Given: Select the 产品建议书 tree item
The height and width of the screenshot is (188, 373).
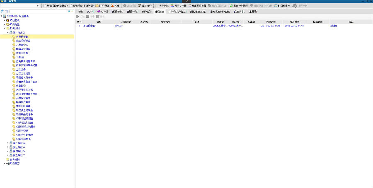Looking at the screenshot, I should 22,45.
